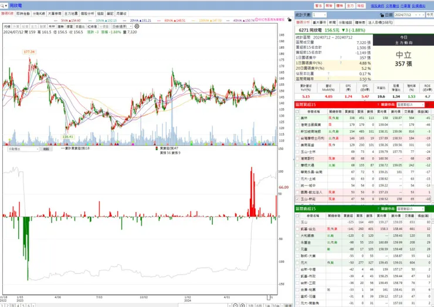Tick the checkbox for 美商高盛 row

point(297,145)
